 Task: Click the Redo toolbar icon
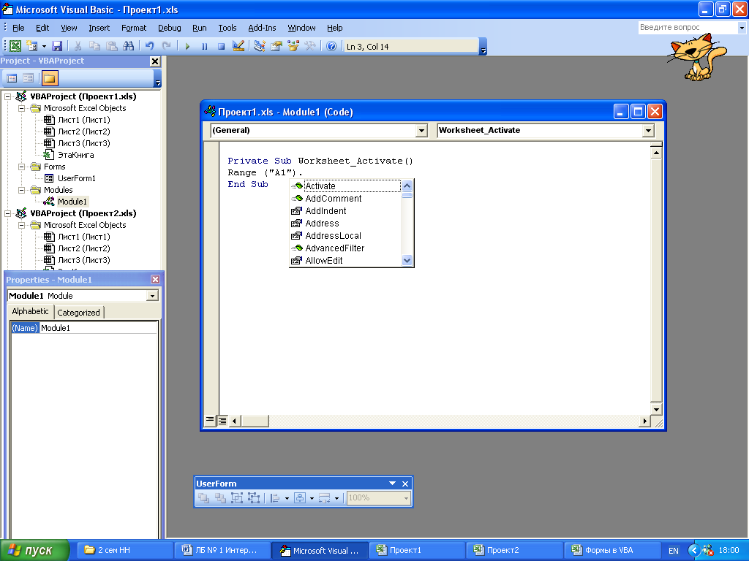coord(166,46)
